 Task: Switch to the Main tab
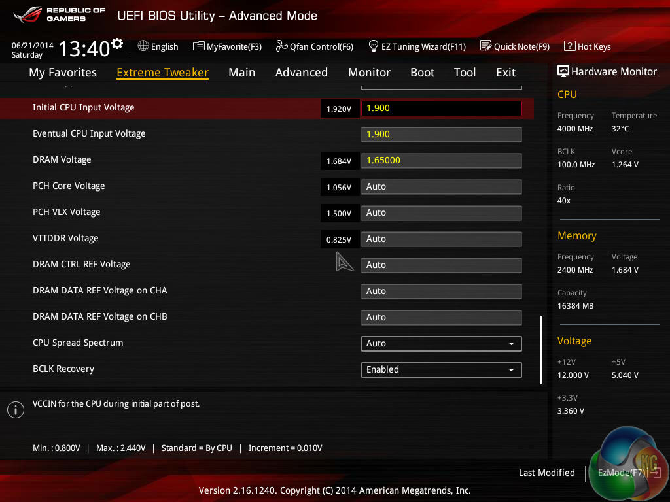click(x=242, y=73)
